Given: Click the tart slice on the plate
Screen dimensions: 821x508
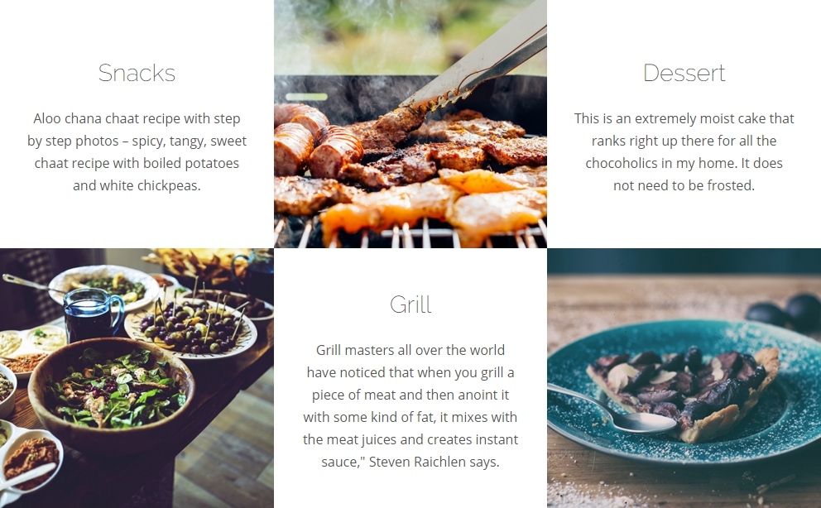Looking at the screenshot, I should 684,393.
